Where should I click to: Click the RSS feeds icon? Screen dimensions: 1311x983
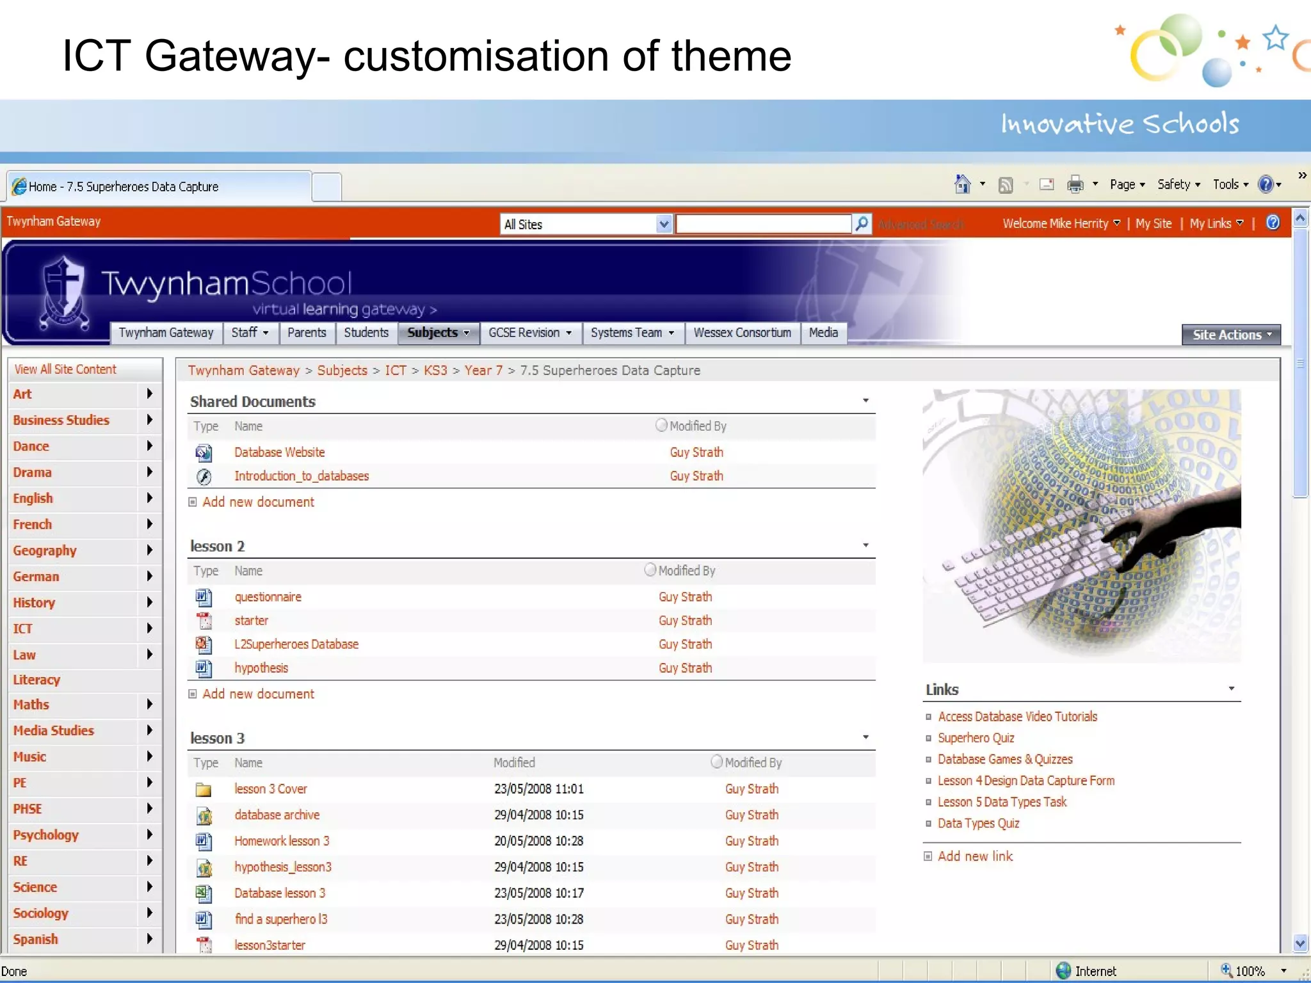pos(1006,185)
